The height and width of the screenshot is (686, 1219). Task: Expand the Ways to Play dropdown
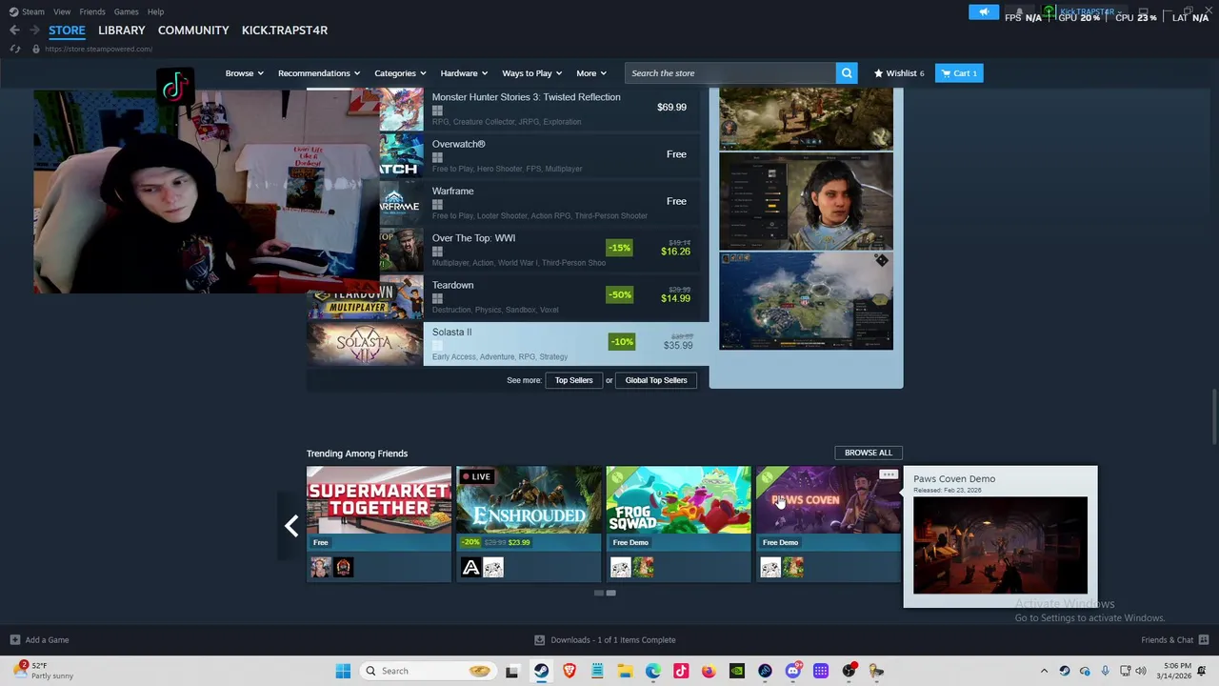click(531, 73)
